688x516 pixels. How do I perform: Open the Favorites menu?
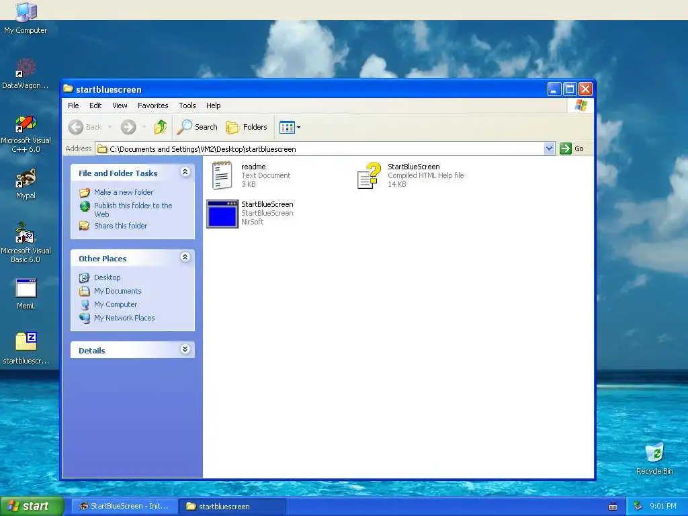click(x=153, y=105)
